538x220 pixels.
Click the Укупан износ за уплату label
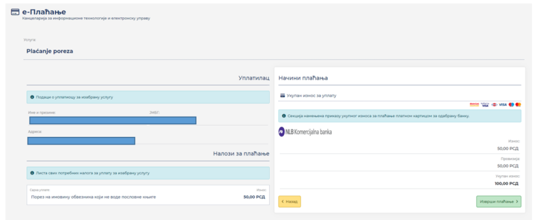pyautogui.click(x=311, y=96)
